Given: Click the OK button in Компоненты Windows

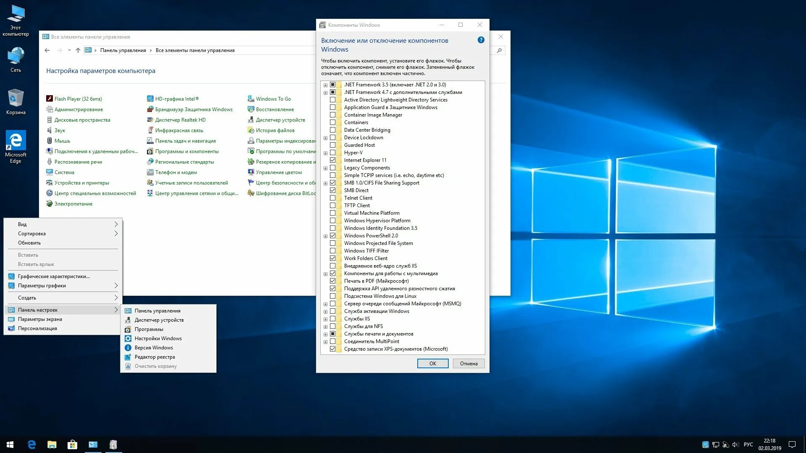Looking at the screenshot, I should [x=433, y=364].
